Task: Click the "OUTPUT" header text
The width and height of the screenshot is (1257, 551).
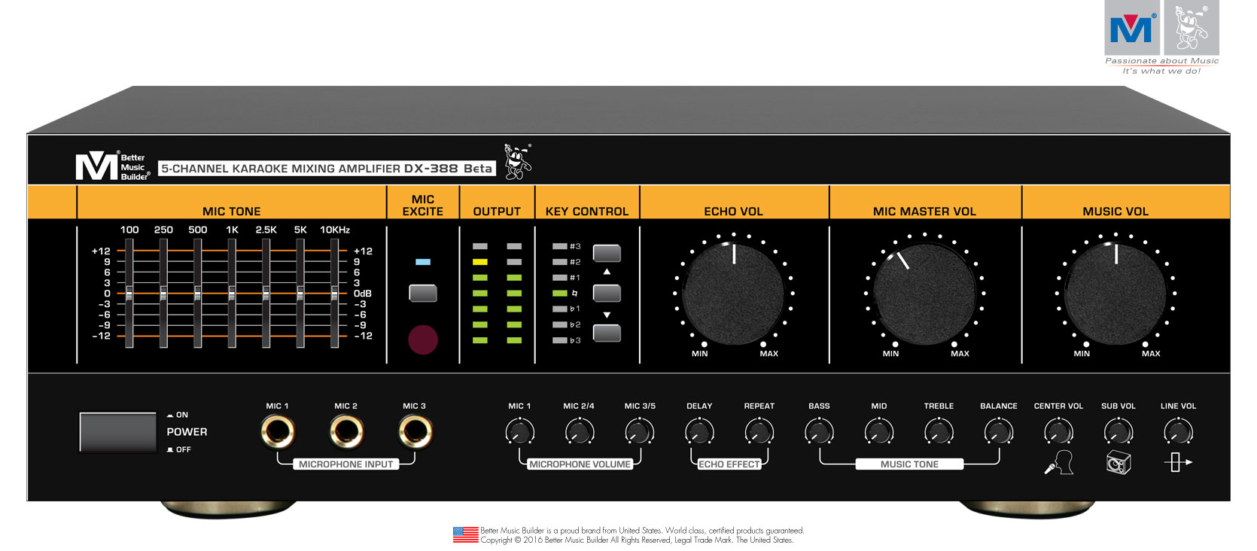Action: [x=497, y=212]
